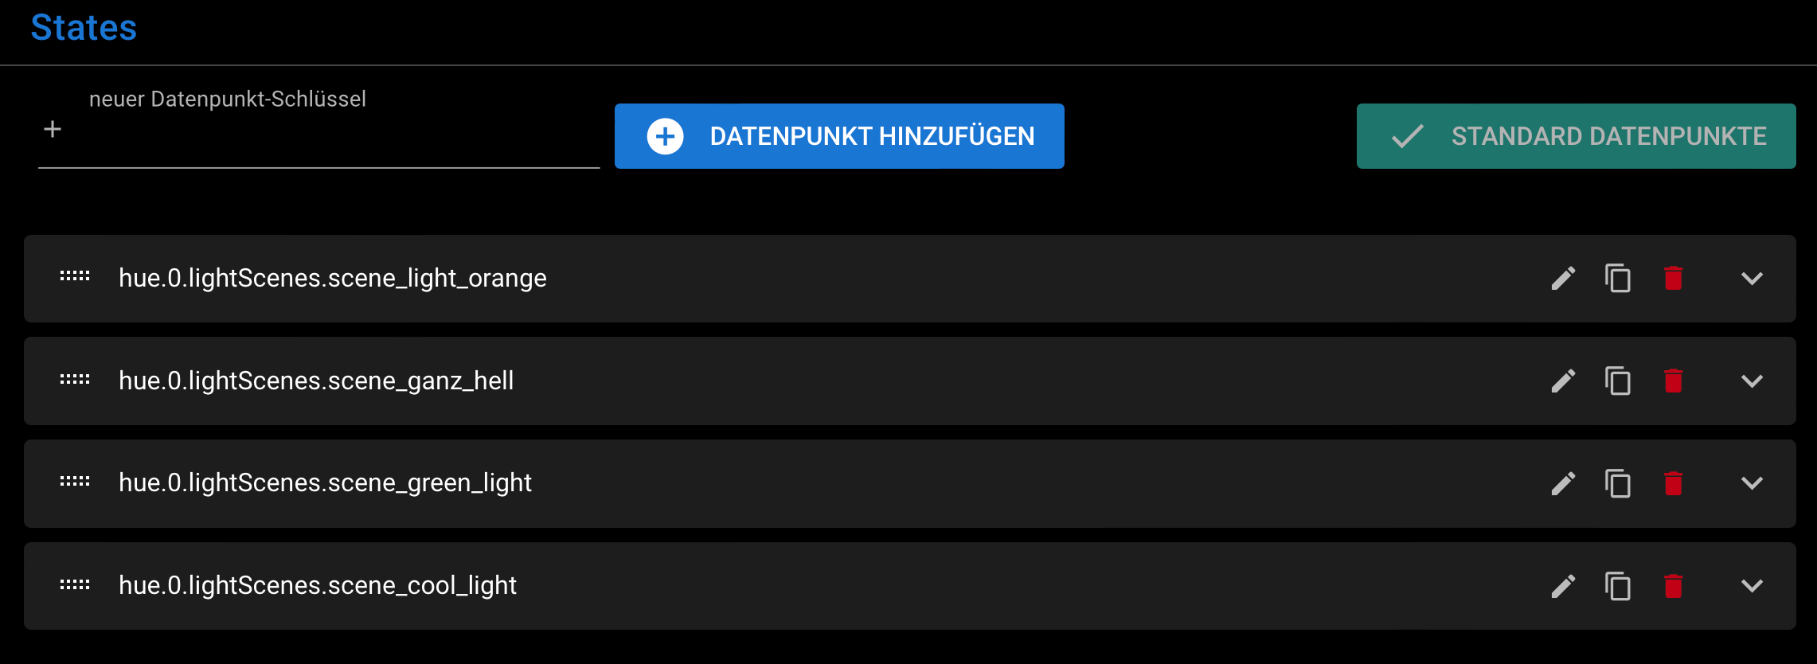Delete the scene_green_light datapoint

[1673, 483]
